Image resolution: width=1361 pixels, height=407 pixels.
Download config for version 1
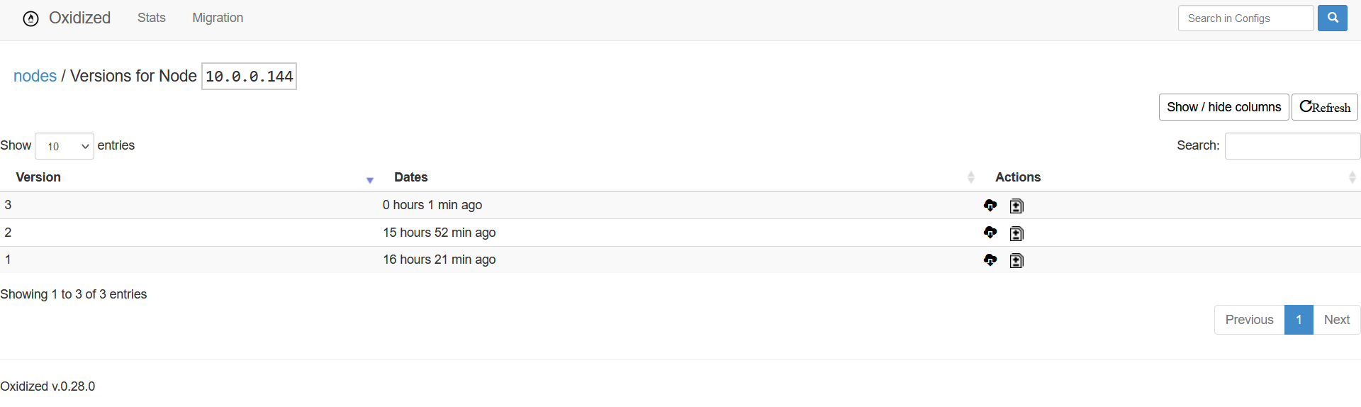pyautogui.click(x=990, y=260)
